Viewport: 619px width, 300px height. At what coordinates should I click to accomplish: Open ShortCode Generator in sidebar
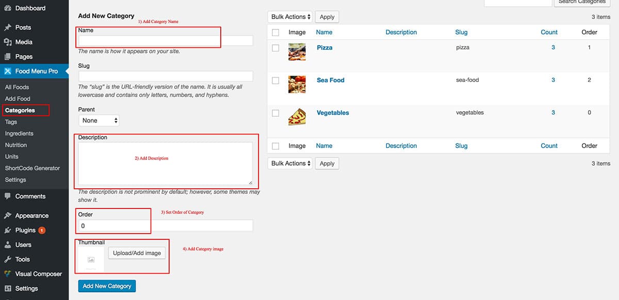(x=32, y=168)
